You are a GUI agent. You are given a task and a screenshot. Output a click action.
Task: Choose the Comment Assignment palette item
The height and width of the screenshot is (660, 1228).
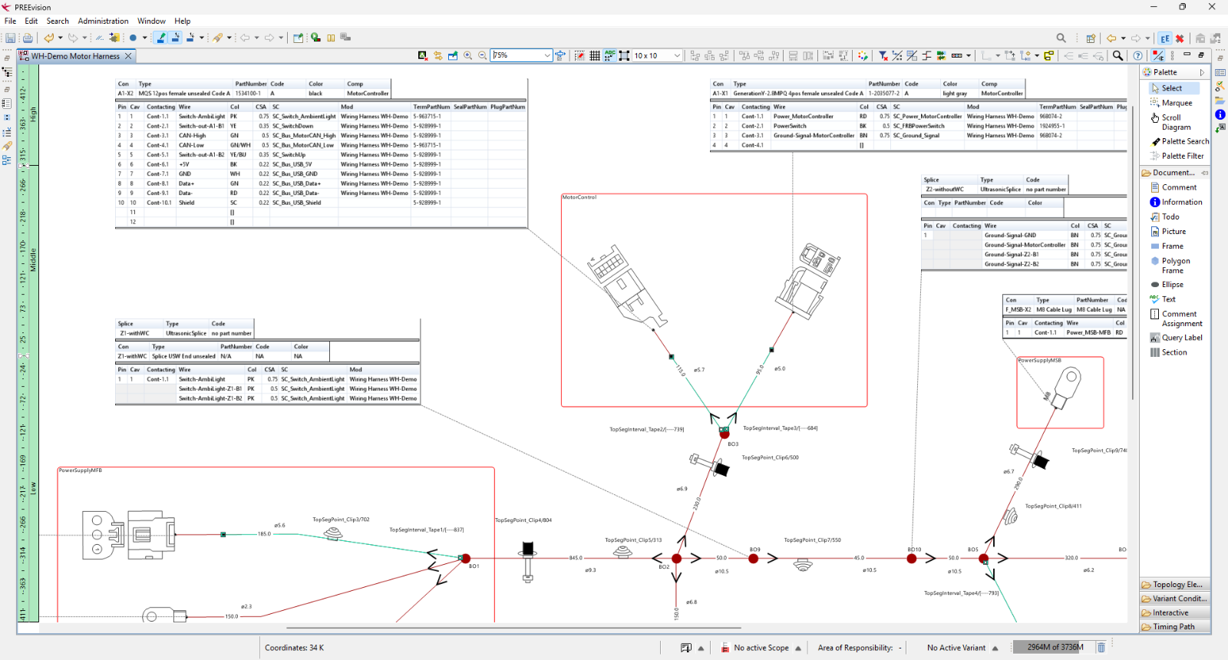click(1176, 318)
